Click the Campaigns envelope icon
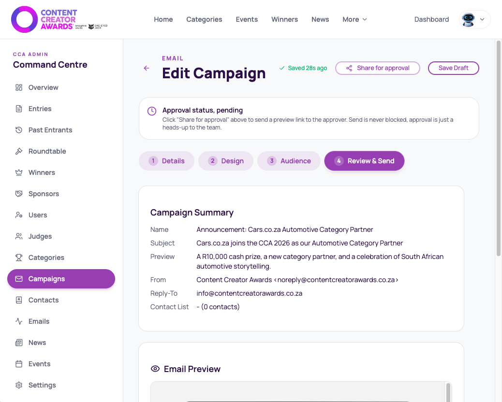 (19, 279)
